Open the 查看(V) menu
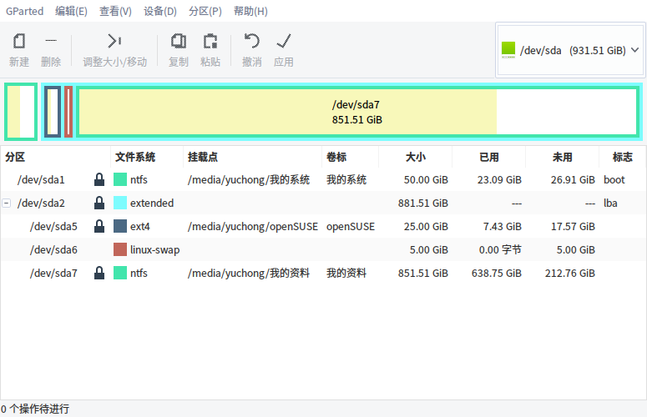 point(115,11)
